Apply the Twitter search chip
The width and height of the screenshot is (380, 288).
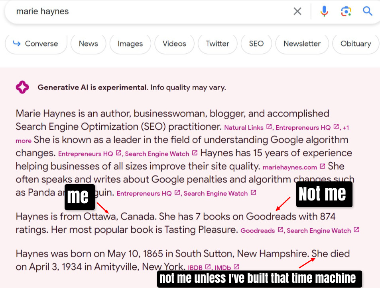217,44
